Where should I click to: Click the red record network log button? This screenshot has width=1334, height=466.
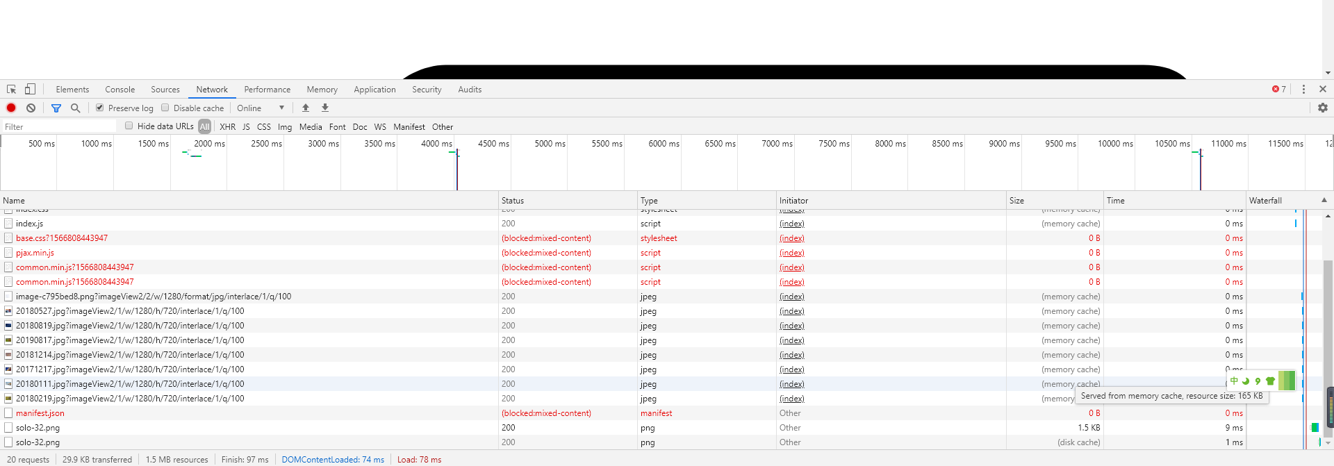pos(11,108)
